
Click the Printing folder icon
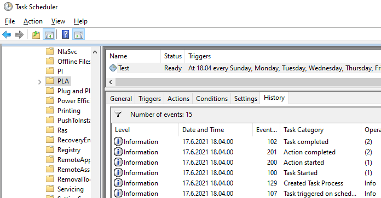click(x=50, y=110)
